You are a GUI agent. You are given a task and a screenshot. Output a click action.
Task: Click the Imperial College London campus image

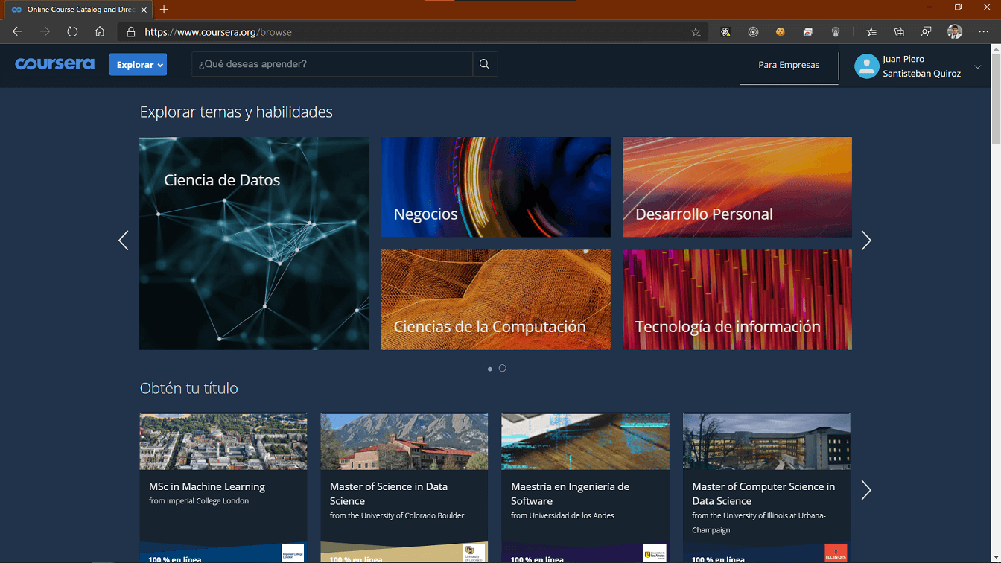pyautogui.click(x=223, y=442)
